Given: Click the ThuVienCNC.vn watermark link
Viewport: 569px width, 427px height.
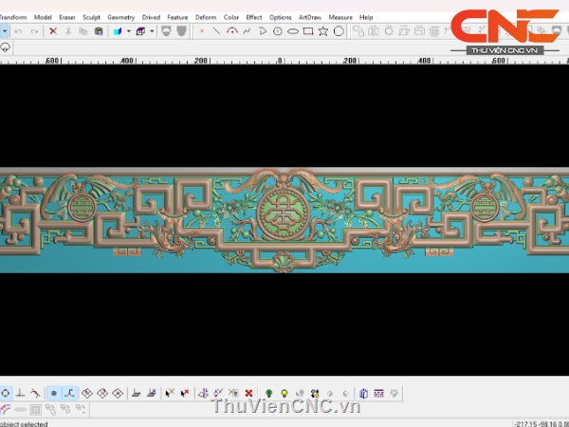Looking at the screenshot, I should point(285,407).
